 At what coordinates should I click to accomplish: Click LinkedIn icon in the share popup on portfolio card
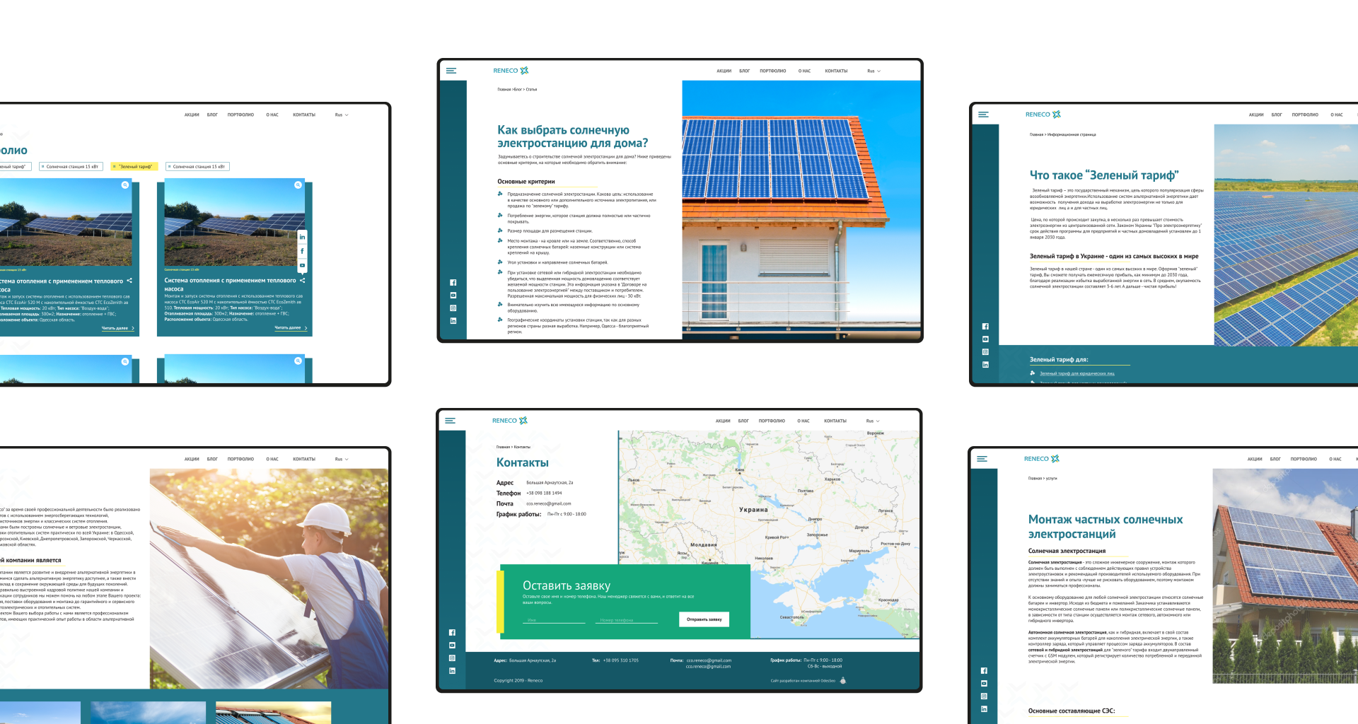302,237
